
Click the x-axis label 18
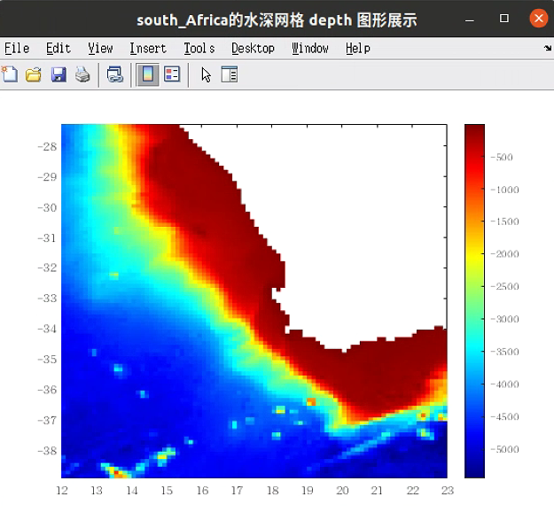point(272,491)
